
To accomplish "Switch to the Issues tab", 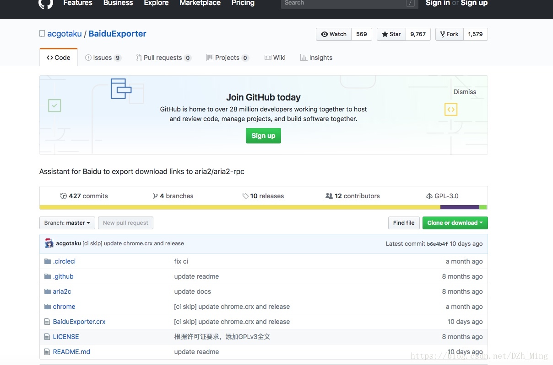I will (x=103, y=58).
